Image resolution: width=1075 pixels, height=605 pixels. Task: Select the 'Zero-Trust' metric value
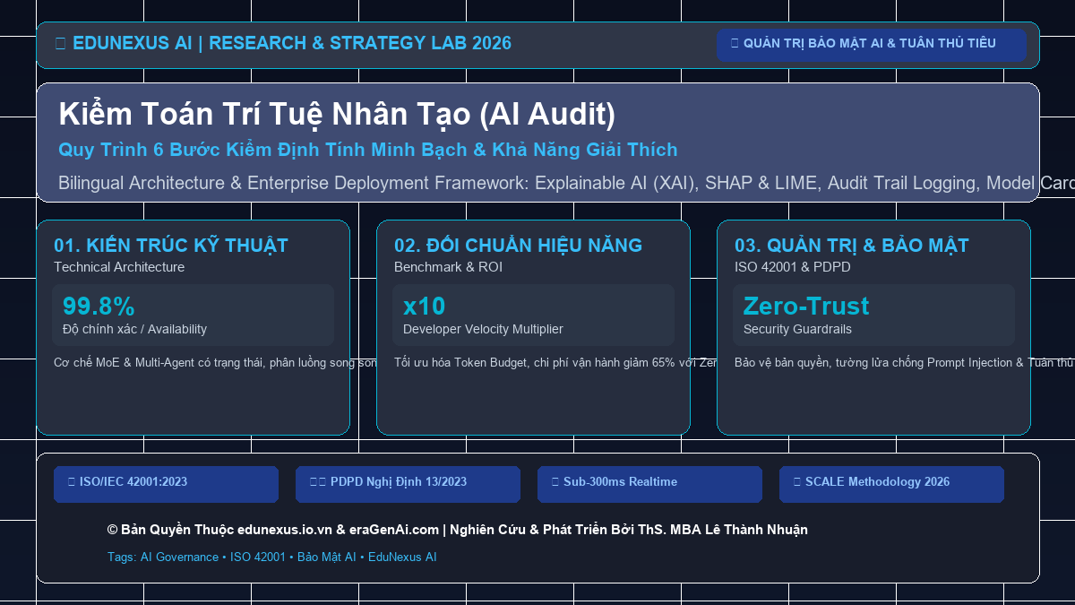click(806, 306)
